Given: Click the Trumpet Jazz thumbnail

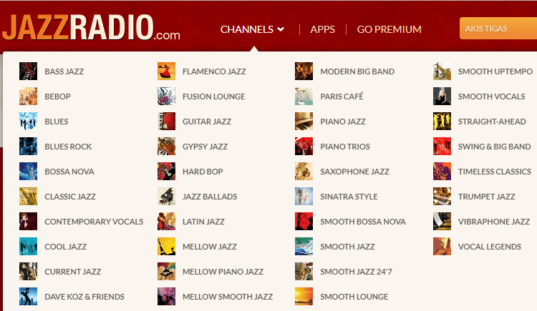Looking at the screenshot, I should pos(442,196).
